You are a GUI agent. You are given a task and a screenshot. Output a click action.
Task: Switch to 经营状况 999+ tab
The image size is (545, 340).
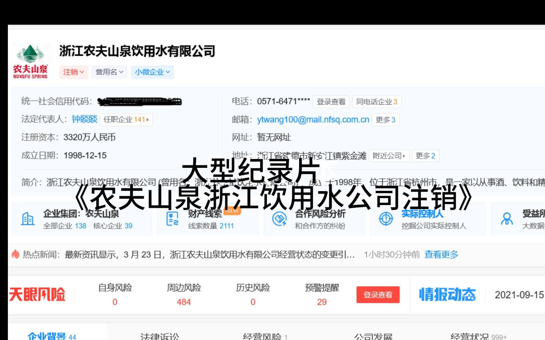pyautogui.click(x=478, y=336)
